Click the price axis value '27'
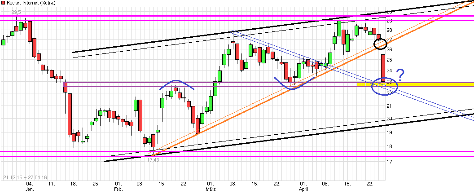This screenshot has height=194, width=474. 389,40
